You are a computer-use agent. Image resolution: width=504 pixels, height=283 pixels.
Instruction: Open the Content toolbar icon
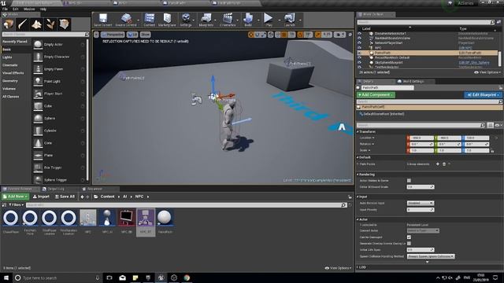point(149,20)
